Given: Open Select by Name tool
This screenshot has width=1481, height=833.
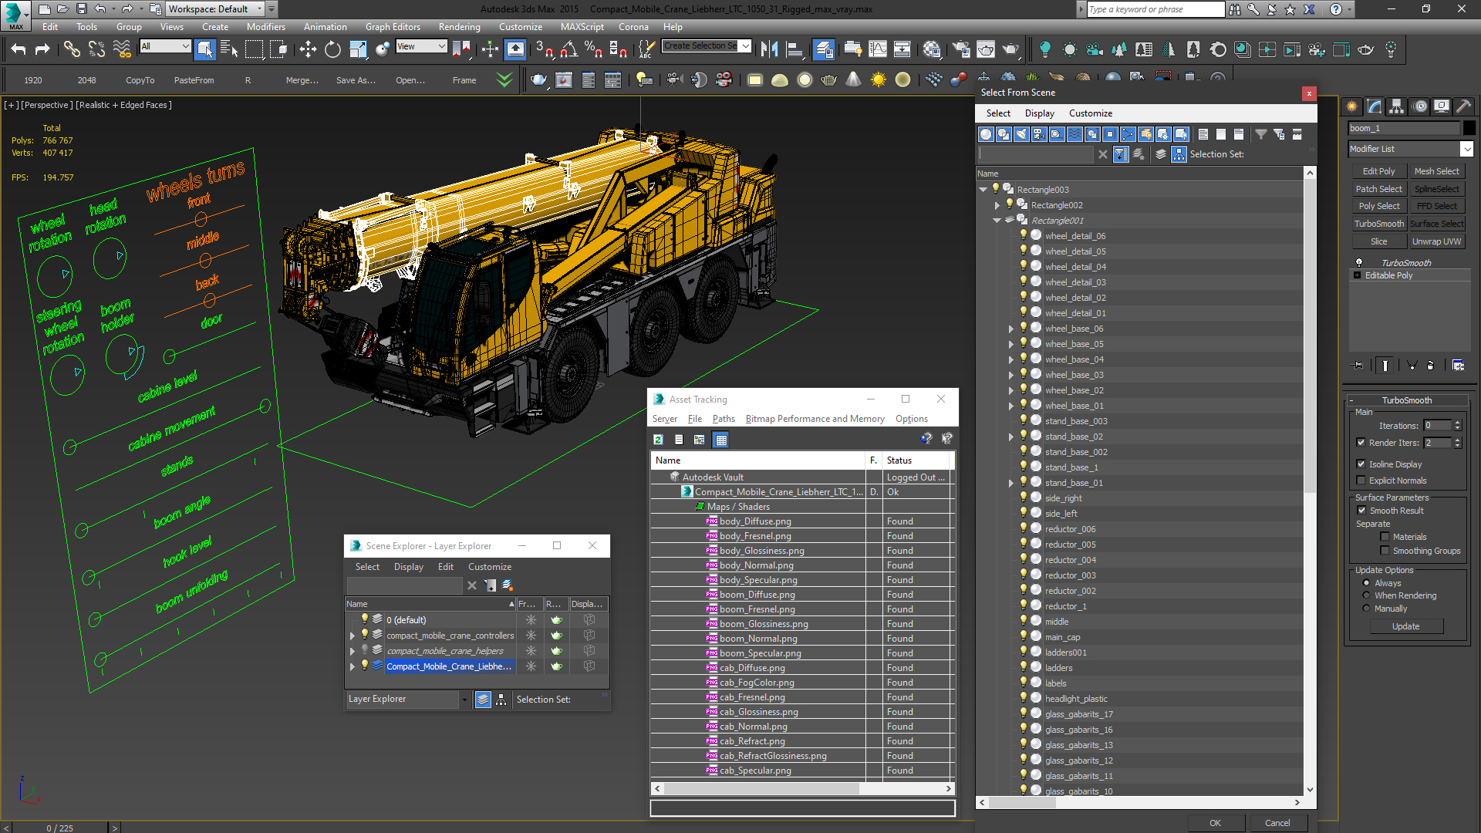Looking at the screenshot, I should [229, 50].
